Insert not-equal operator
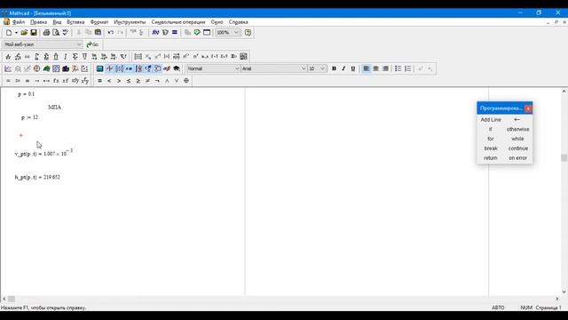Image resolution: width=568 pixels, height=320 pixels. (148, 81)
